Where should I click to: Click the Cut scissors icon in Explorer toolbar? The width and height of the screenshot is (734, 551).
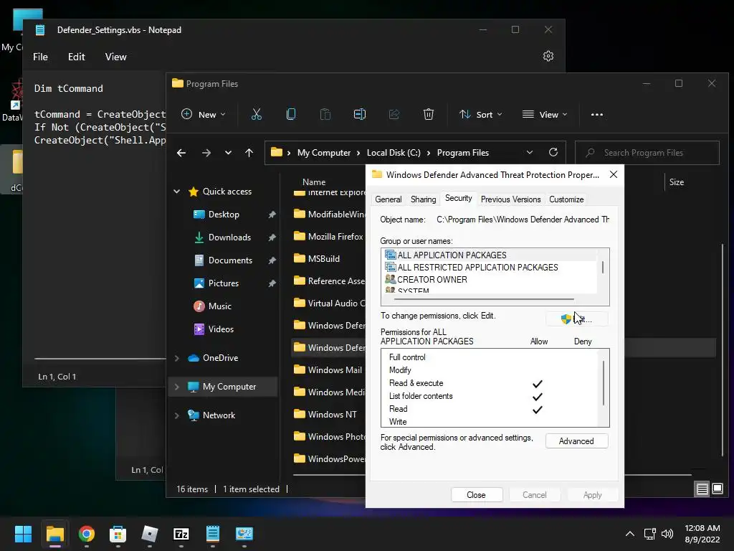pos(256,114)
